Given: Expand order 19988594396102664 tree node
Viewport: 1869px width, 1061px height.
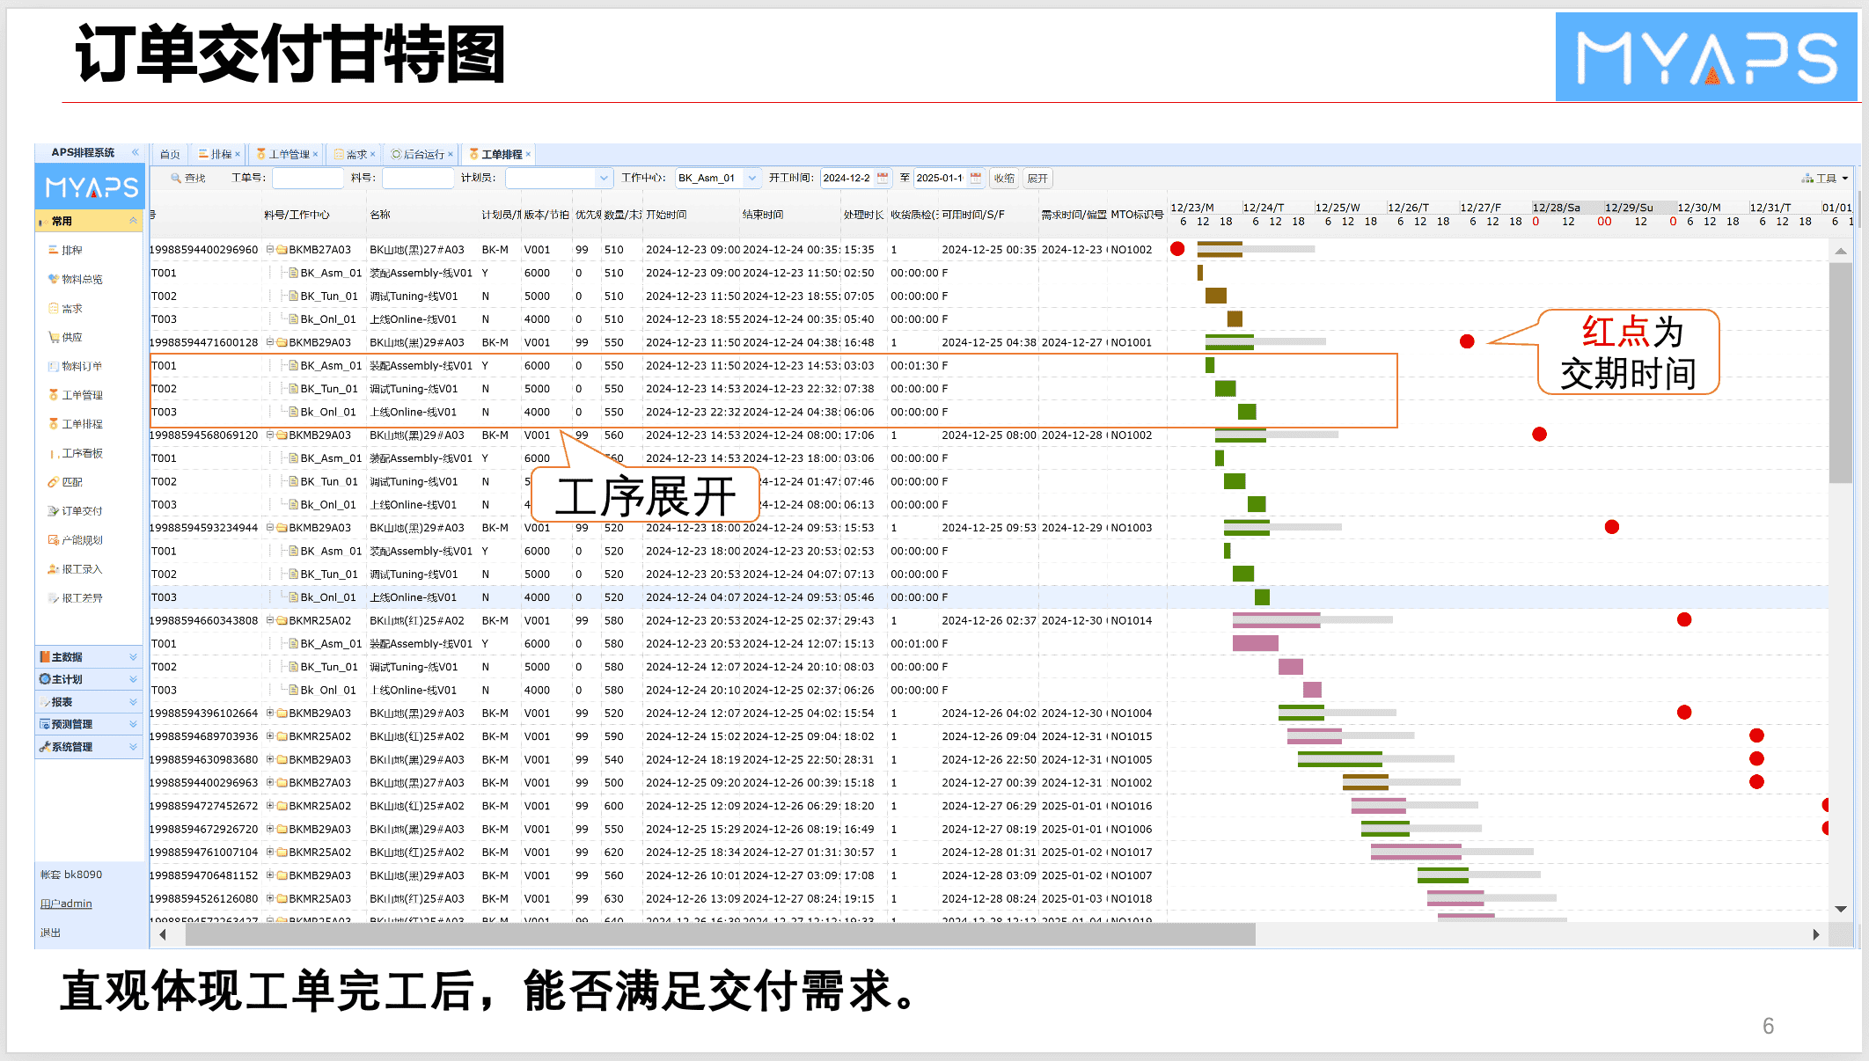Looking at the screenshot, I should tap(270, 713).
